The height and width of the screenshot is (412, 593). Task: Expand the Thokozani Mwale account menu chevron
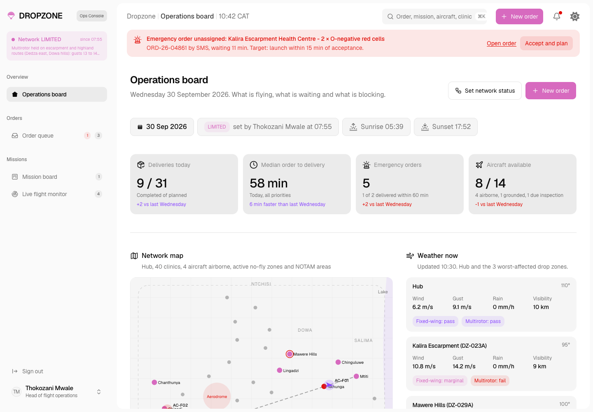tap(99, 392)
